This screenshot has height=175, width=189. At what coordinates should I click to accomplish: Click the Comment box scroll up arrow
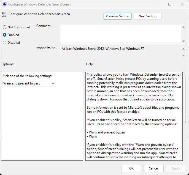[183, 27]
